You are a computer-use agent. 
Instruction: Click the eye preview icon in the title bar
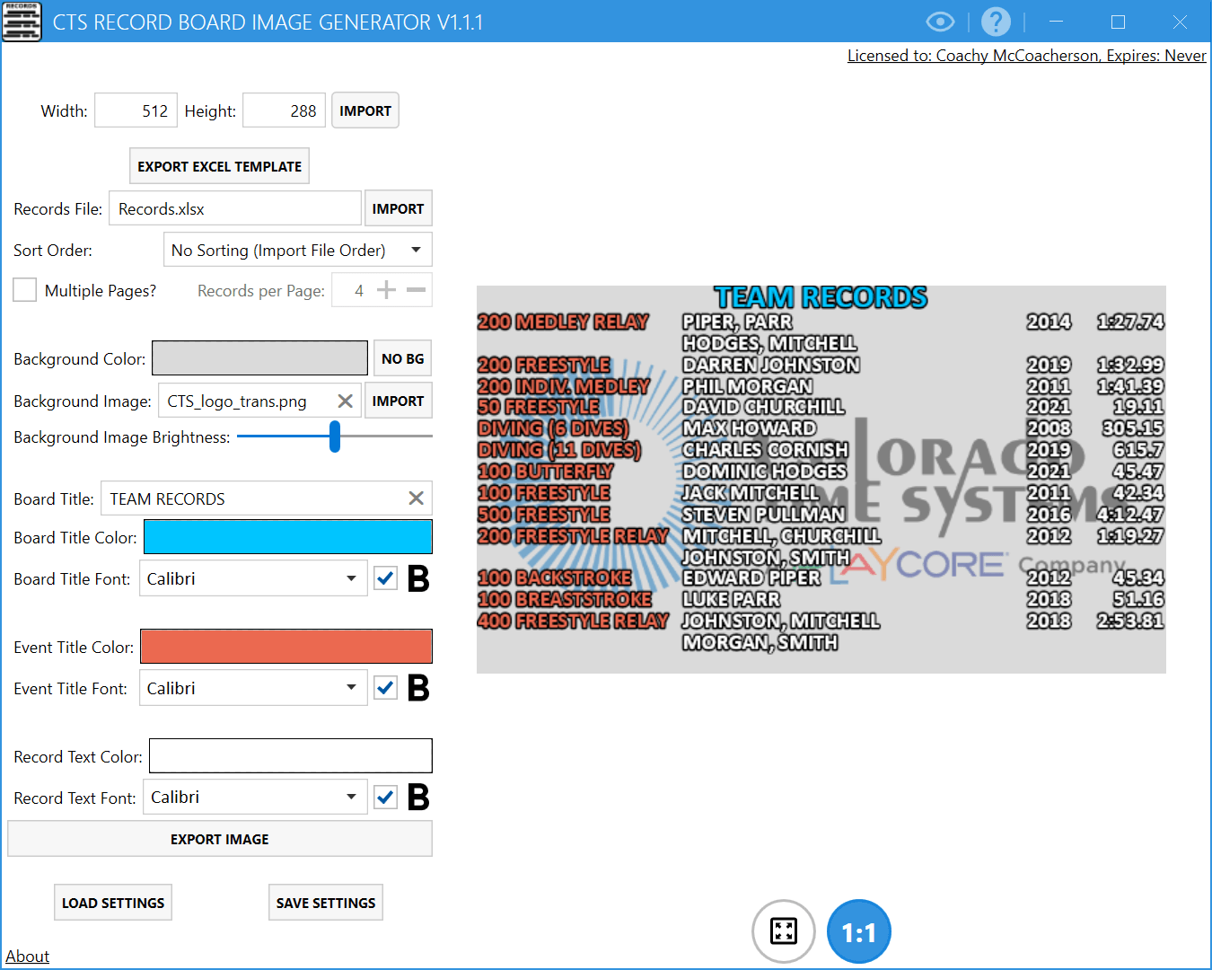coord(939,22)
